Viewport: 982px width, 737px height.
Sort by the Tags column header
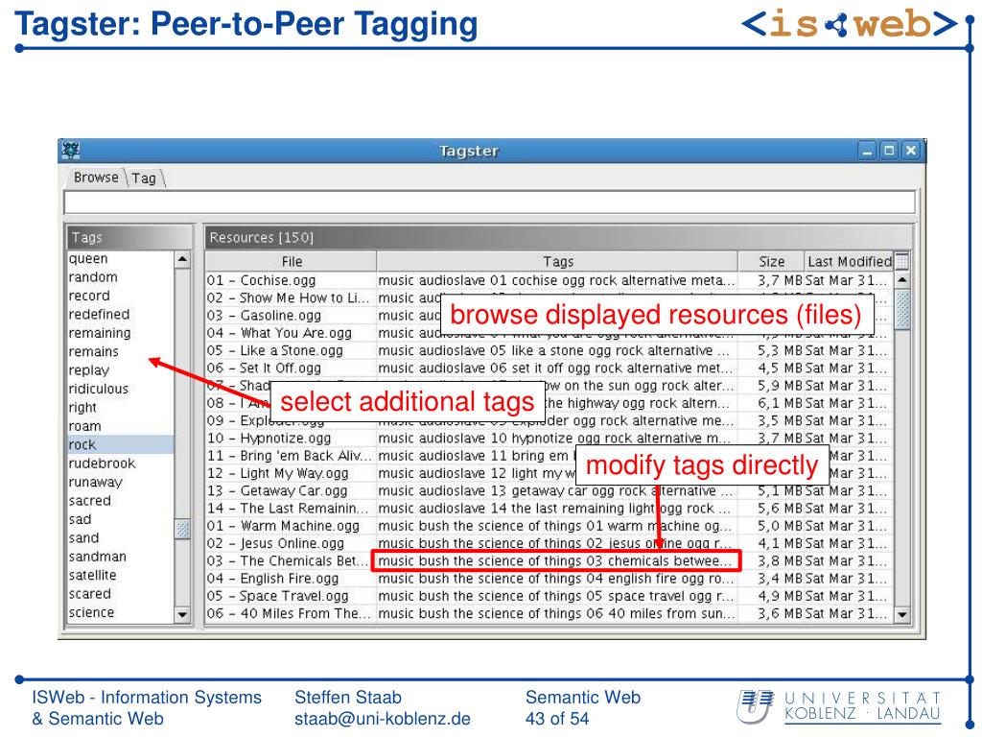click(557, 261)
